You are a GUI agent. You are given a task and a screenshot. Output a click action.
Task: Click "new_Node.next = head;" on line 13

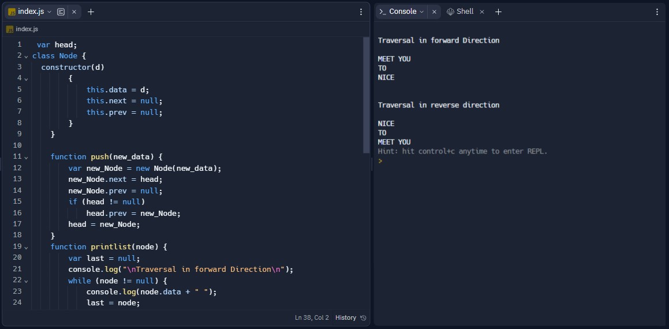pos(115,180)
